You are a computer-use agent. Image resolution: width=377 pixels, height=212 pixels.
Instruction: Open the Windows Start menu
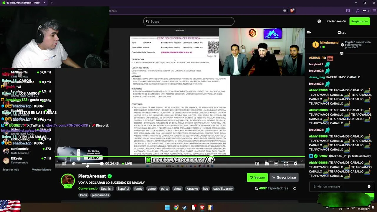pyautogui.click(x=167, y=208)
